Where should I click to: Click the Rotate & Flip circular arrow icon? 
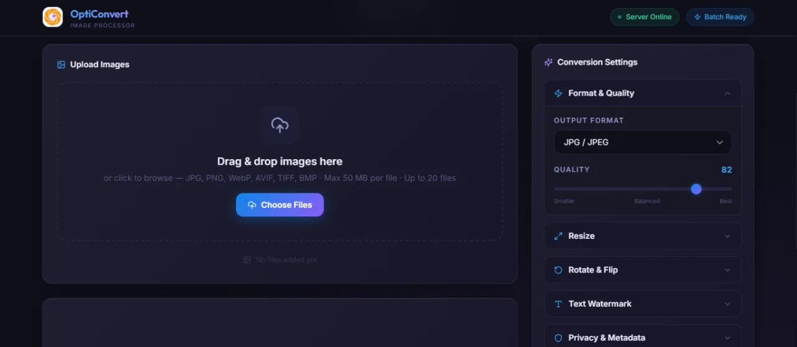[x=559, y=270]
